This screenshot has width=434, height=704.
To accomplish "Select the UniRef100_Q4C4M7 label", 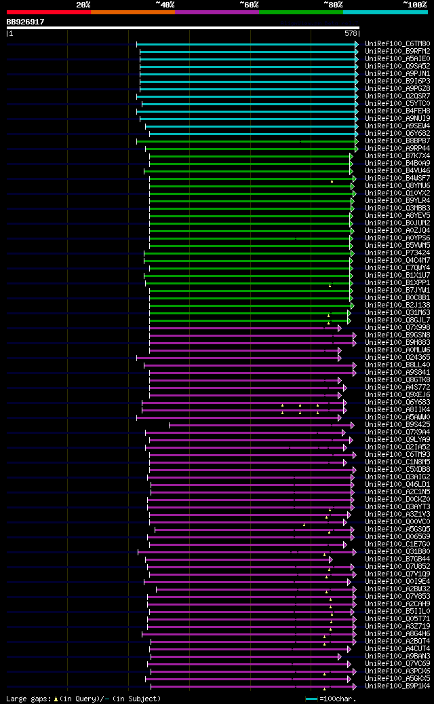I will pyautogui.click(x=397, y=261).
